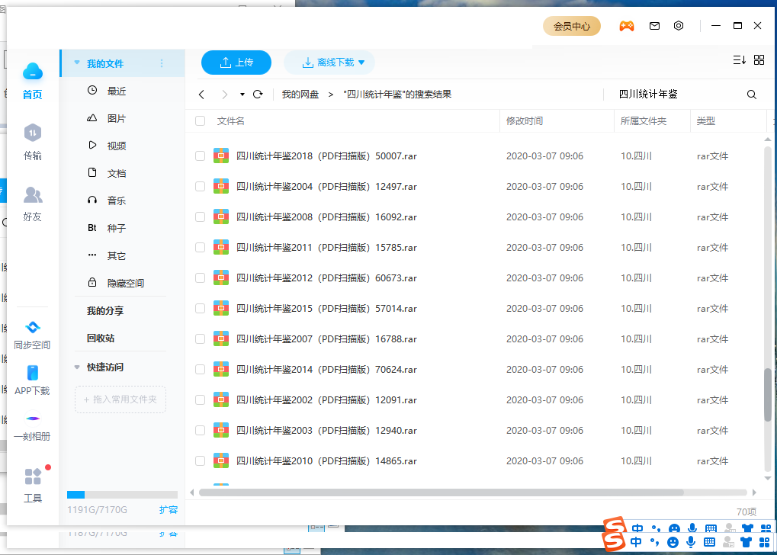Open the navigation history dropdown arrow

pos(242,95)
